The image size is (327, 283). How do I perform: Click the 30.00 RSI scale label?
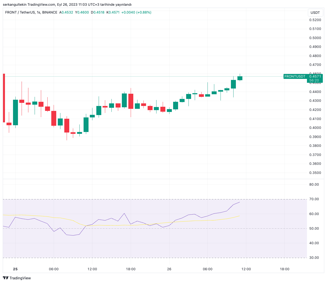314,257
